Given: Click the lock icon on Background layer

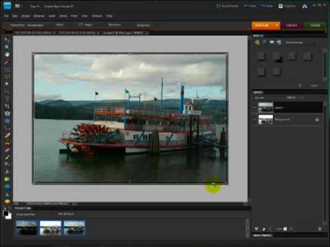Looking at the screenshot, I should (x=317, y=119).
